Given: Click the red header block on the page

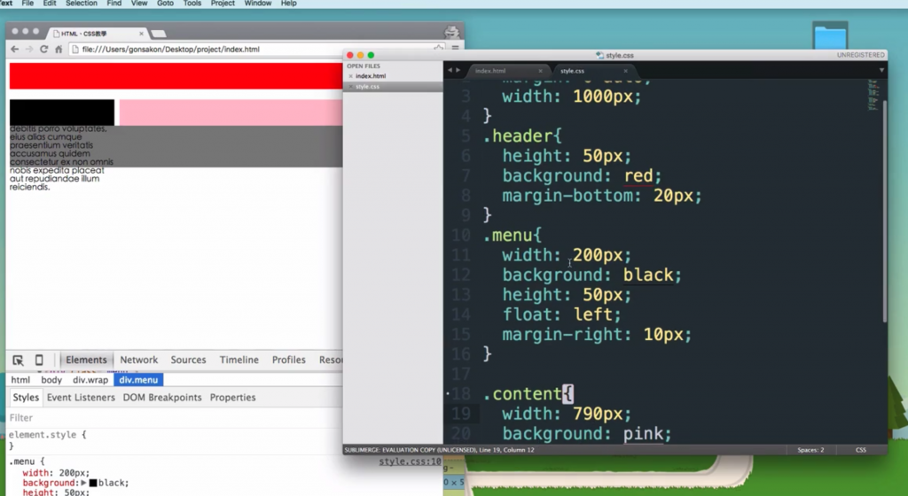Looking at the screenshot, I should (x=176, y=76).
